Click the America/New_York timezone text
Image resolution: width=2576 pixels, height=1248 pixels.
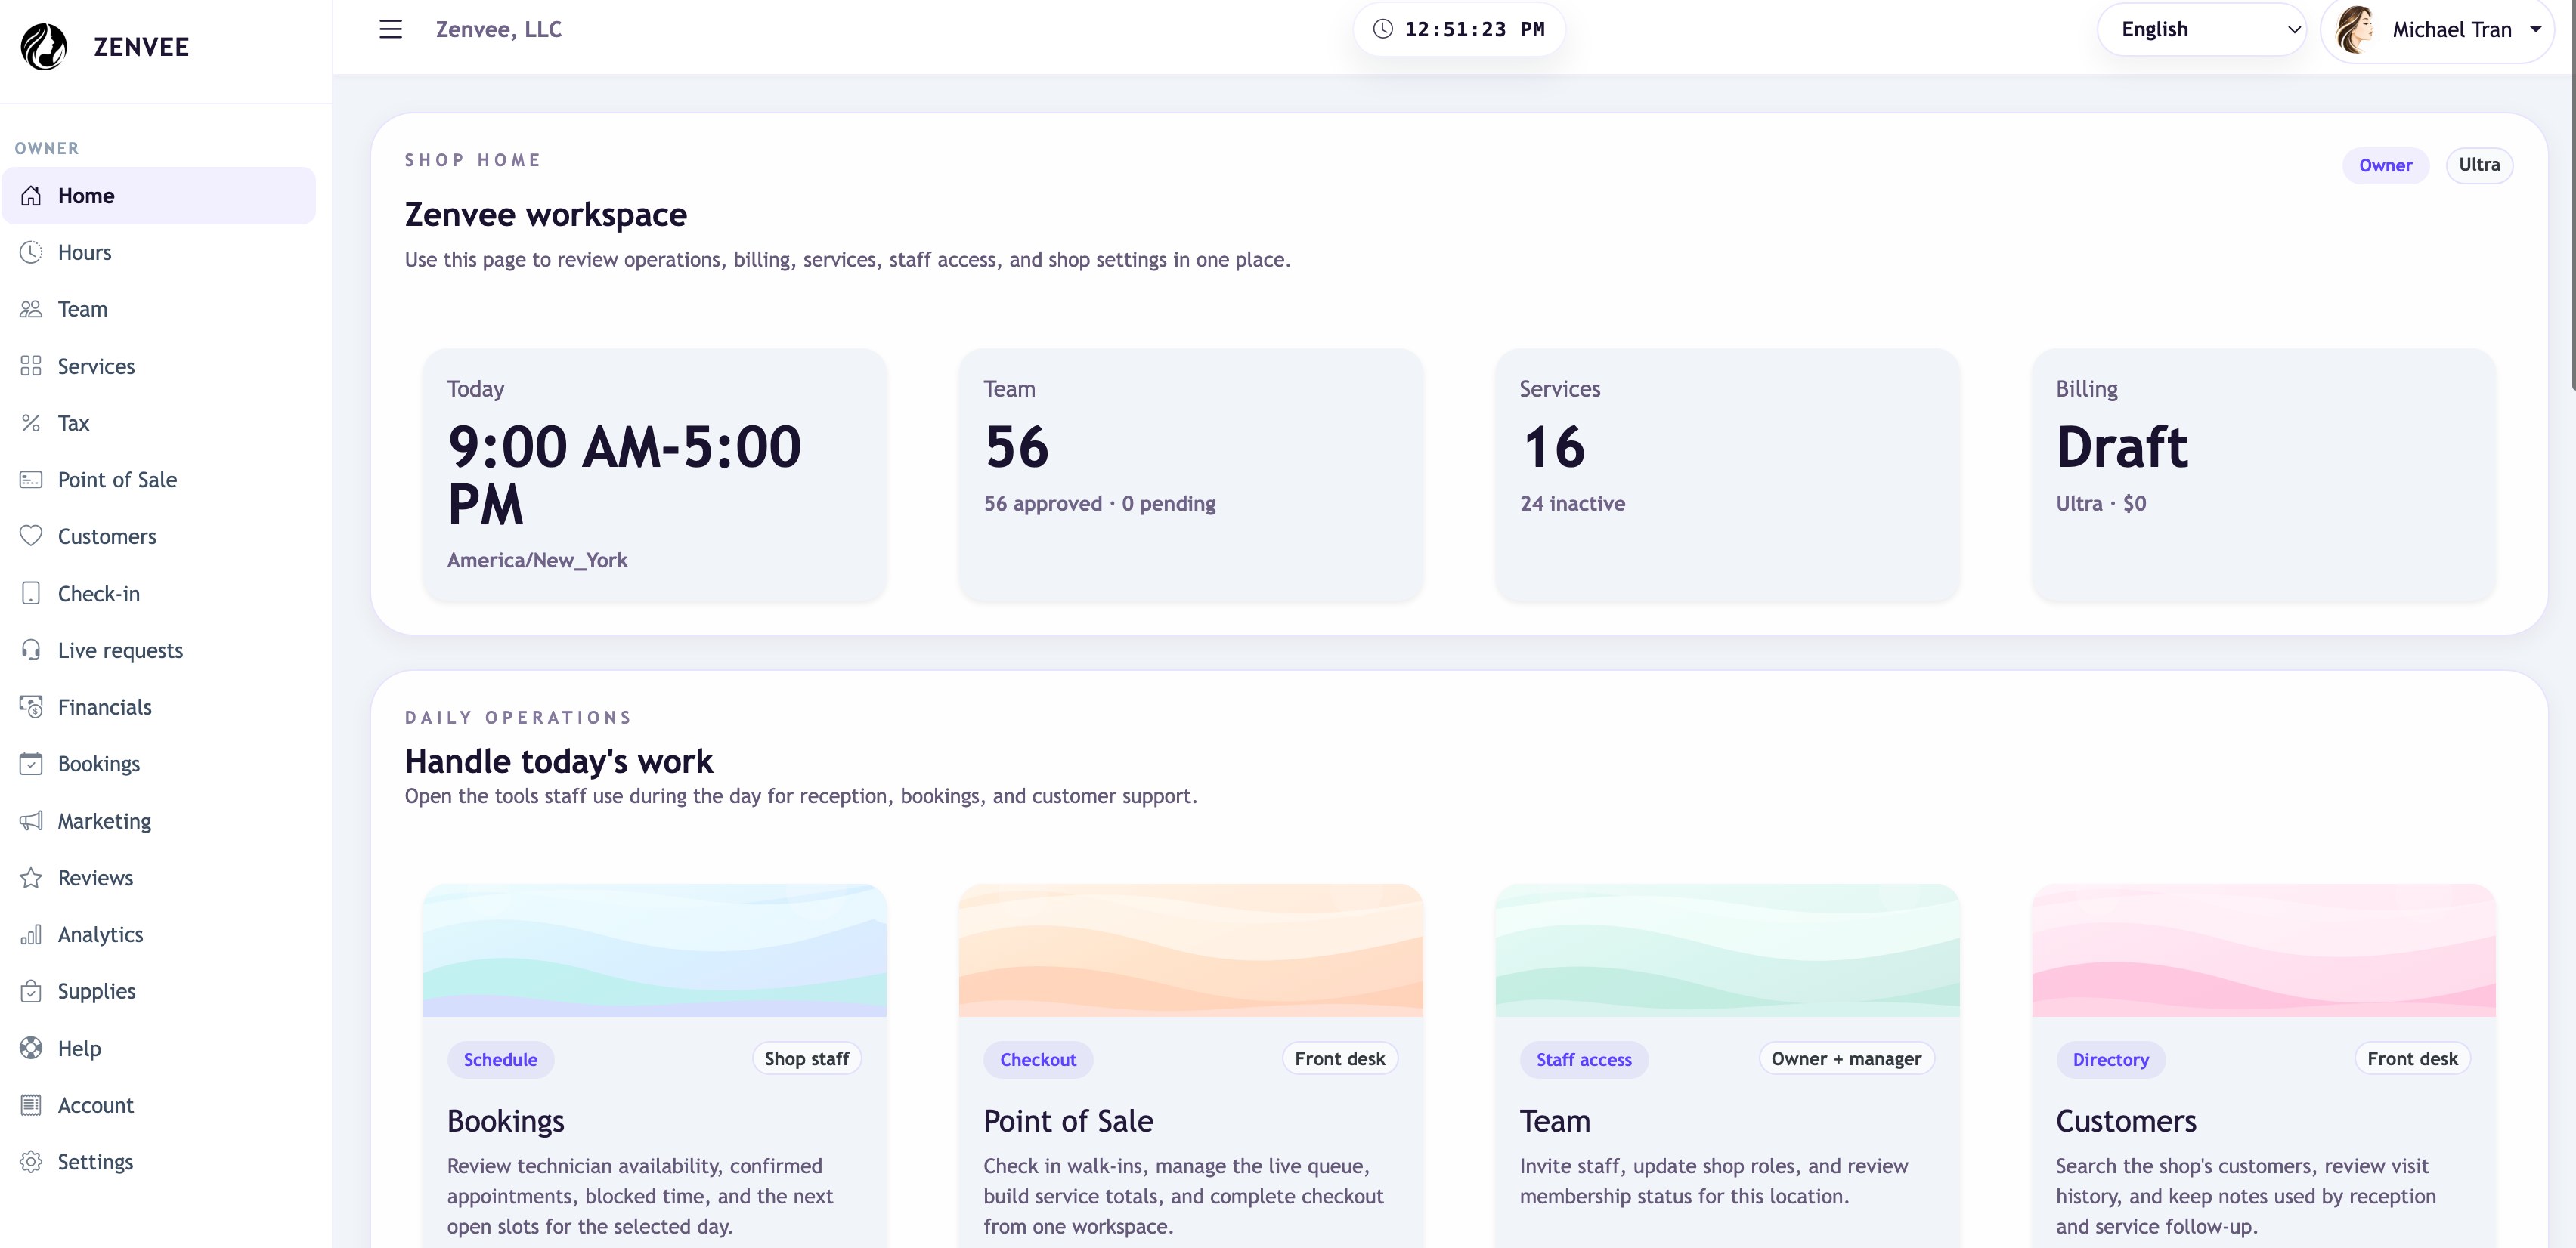tap(537, 560)
